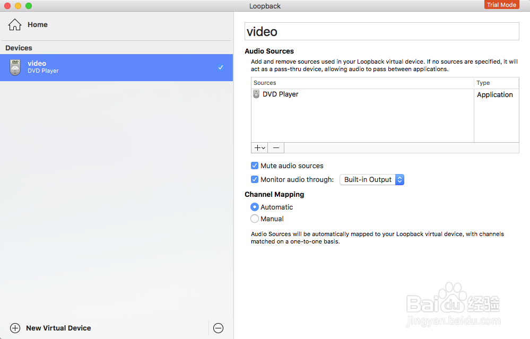Image resolution: width=530 pixels, height=339 pixels.
Task: Select Manual channel mapping
Action: click(x=255, y=219)
